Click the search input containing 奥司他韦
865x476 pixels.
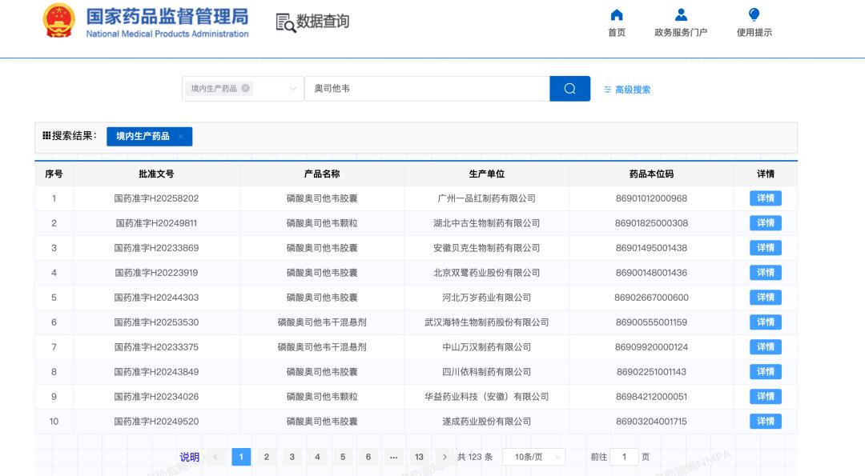pos(426,89)
